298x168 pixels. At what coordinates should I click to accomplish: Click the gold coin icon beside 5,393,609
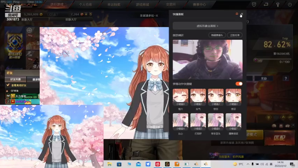tap(41, 14)
